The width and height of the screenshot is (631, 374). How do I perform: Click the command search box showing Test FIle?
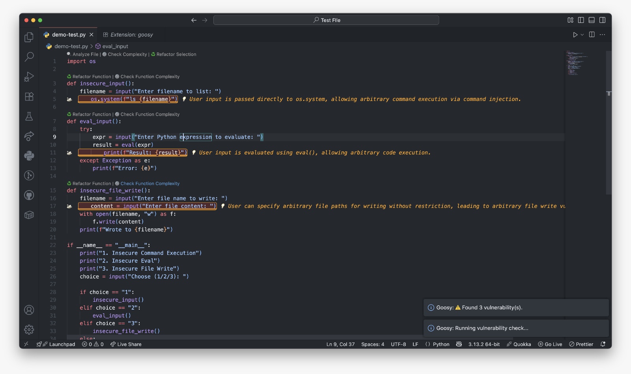pyautogui.click(x=326, y=20)
